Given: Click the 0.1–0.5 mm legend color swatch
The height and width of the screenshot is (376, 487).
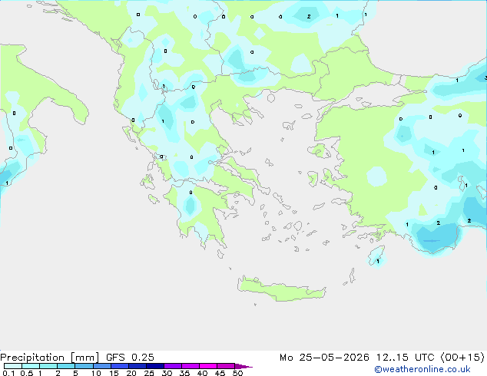Looking at the screenshot, I should [13, 366].
